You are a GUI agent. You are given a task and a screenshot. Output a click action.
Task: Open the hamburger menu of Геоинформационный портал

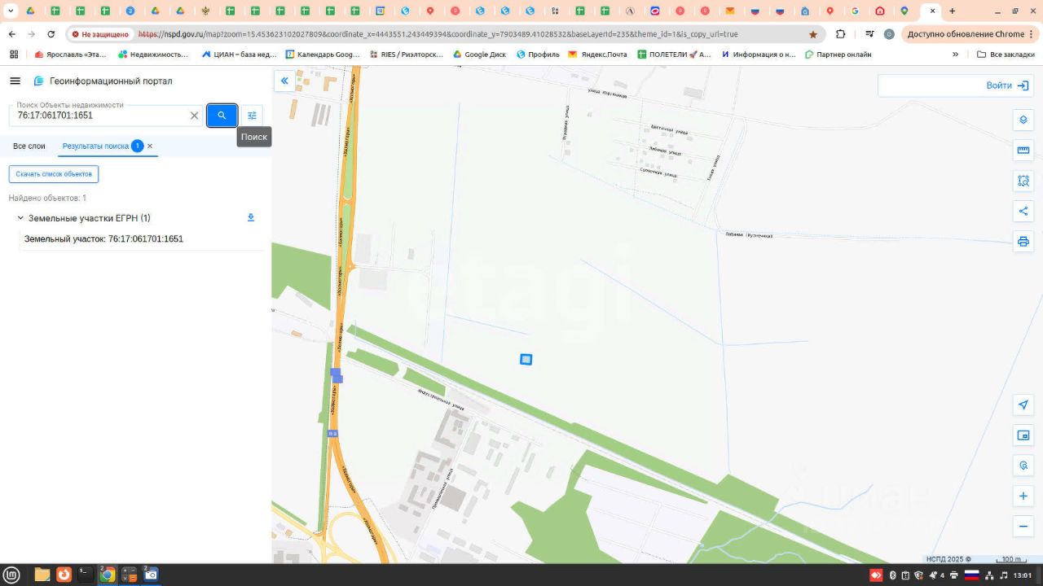(15, 81)
